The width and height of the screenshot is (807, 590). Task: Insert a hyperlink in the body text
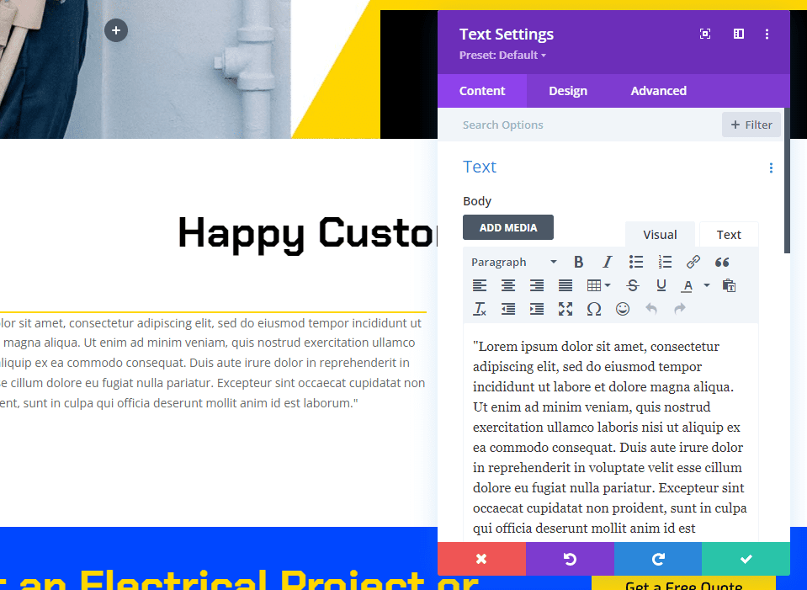point(693,262)
